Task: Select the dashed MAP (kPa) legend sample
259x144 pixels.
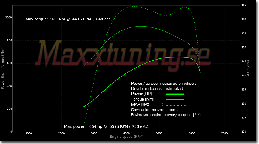Action: pos(176,105)
